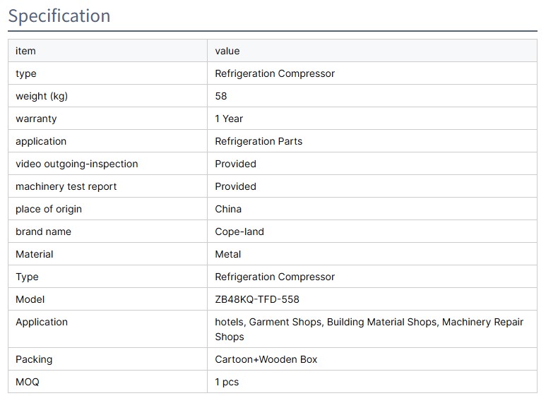Click the '1 Year' warranty value

click(229, 119)
